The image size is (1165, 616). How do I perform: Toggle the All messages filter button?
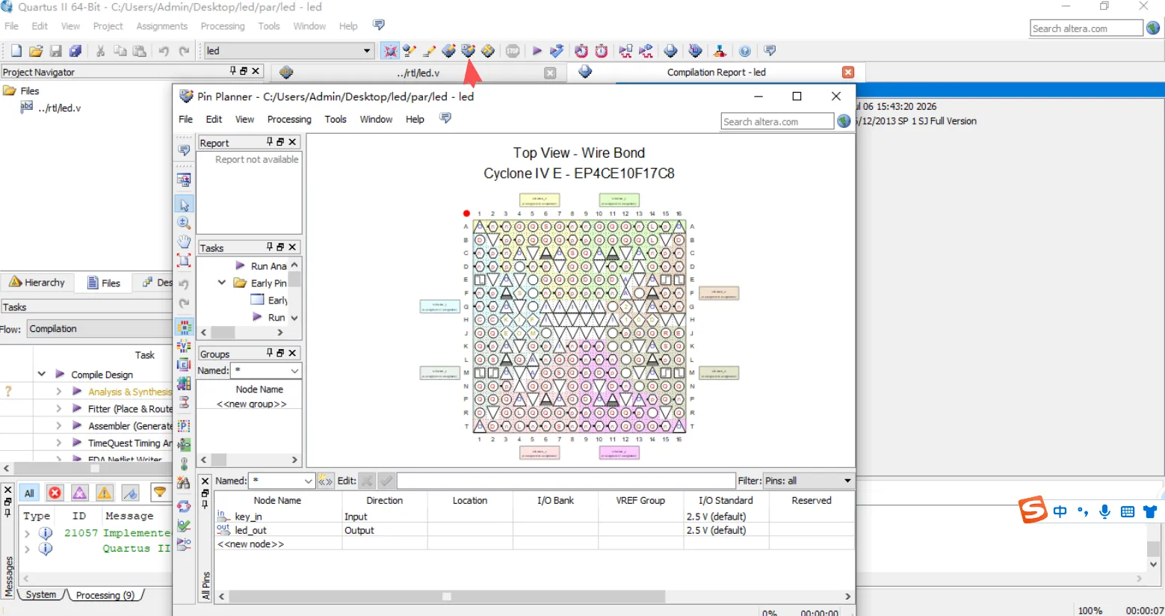[x=29, y=493]
